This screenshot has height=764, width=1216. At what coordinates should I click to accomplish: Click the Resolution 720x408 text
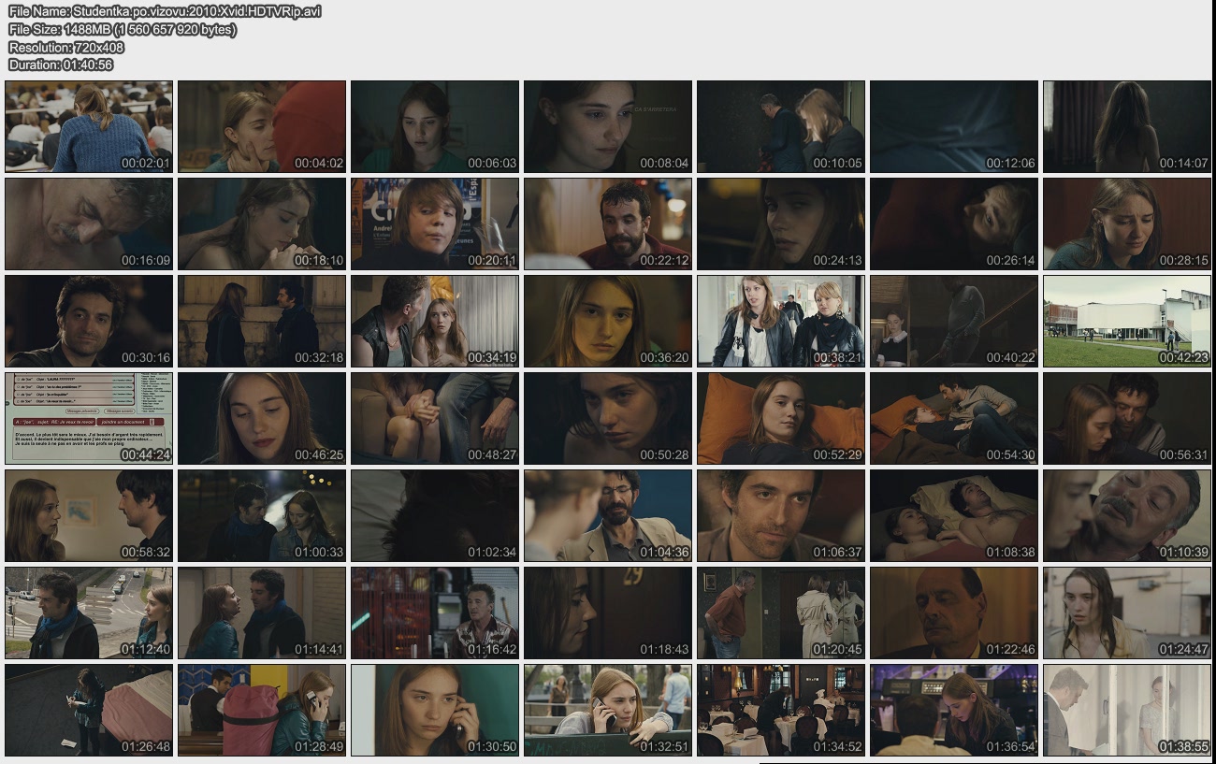(66, 47)
